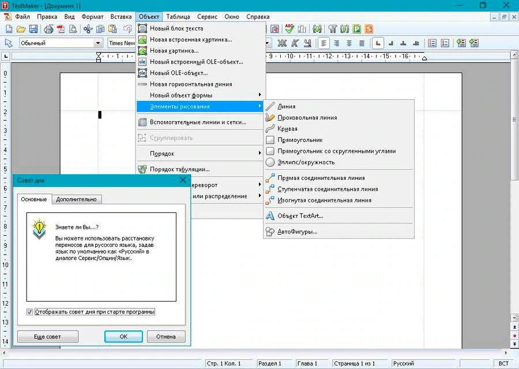Viewport: 519px width, 369px height.
Task: Open the Times New font dropdown
Action: click(122, 43)
